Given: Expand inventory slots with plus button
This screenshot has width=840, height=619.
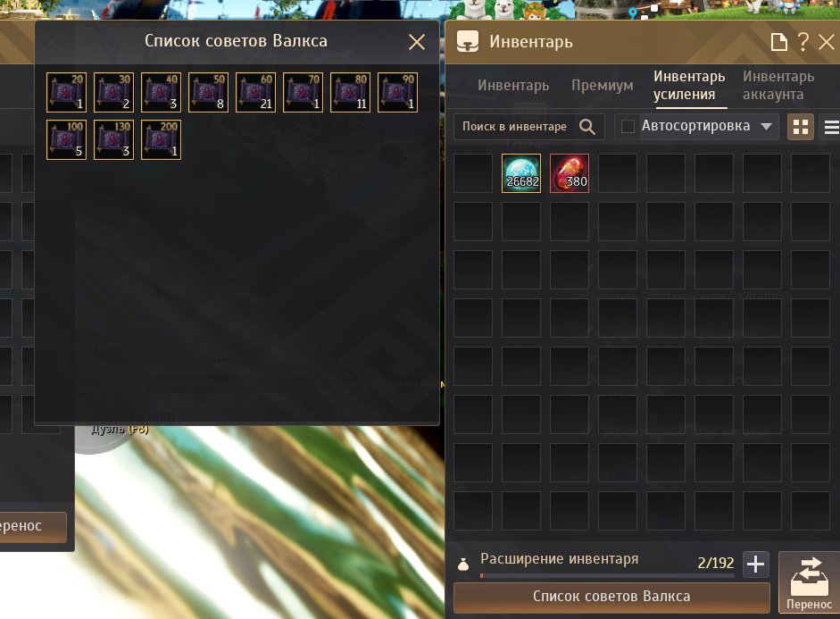Looking at the screenshot, I should 756,564.
